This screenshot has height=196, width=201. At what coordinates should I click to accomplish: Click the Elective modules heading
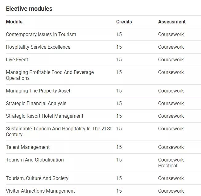[29, 9]
